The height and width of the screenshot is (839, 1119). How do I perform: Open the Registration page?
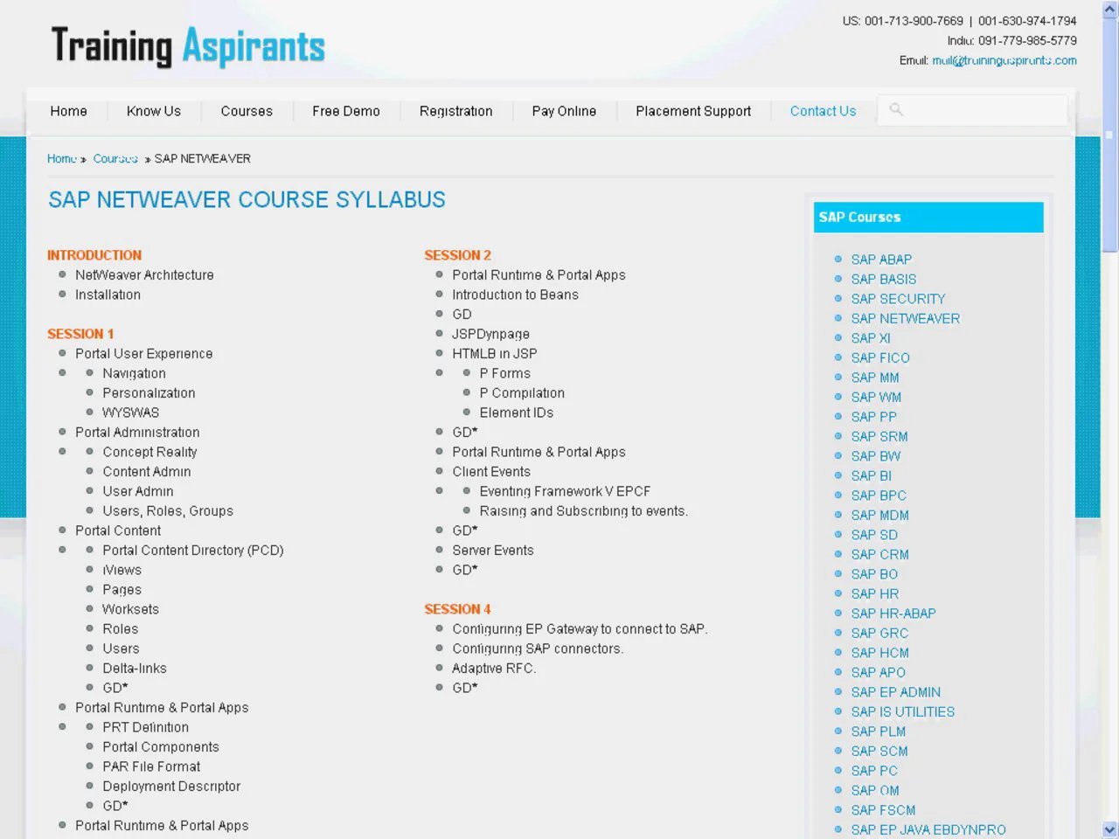click(455, 111)
